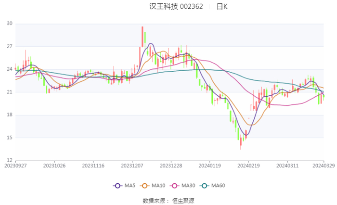Screen dimensions: 337x205
Task: Click the 数据来源 恒生聚源 source text
Action: click(x=168, y=200)
